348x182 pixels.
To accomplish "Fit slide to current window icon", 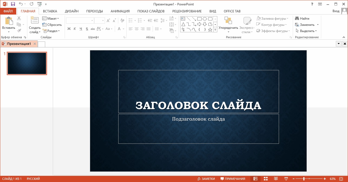I will pyautogui.click(x=341, y=179).
